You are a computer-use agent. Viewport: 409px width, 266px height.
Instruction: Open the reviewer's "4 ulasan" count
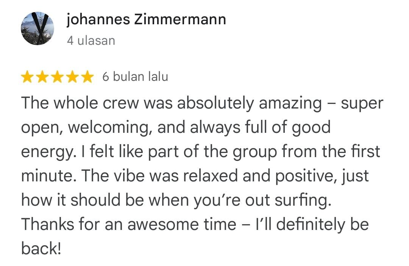[x=91, y=40]
